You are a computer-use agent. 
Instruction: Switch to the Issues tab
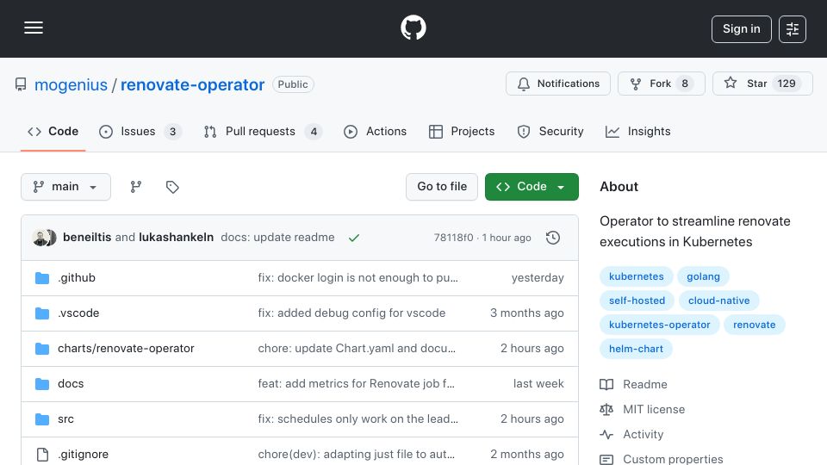[140, 131]
